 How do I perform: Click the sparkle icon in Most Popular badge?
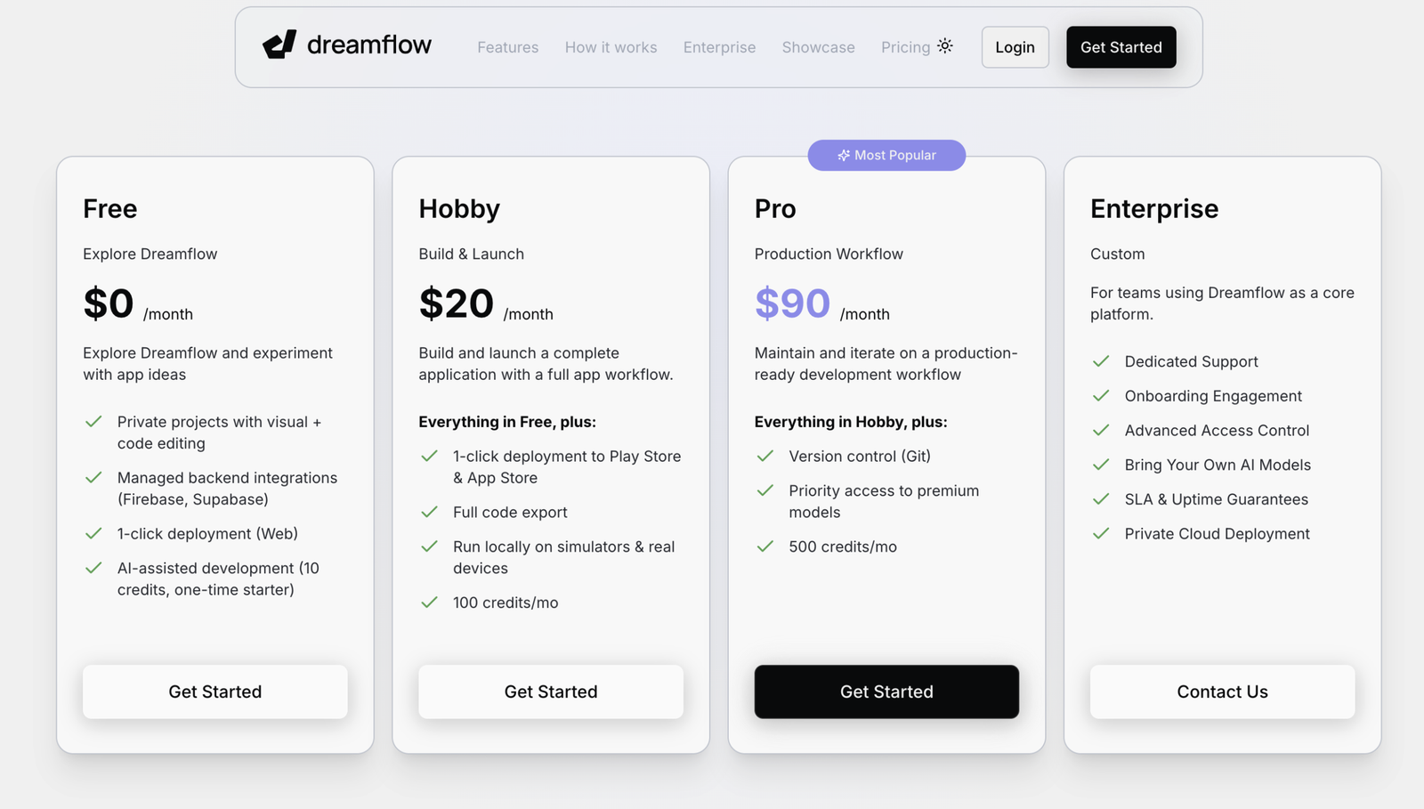844,155
